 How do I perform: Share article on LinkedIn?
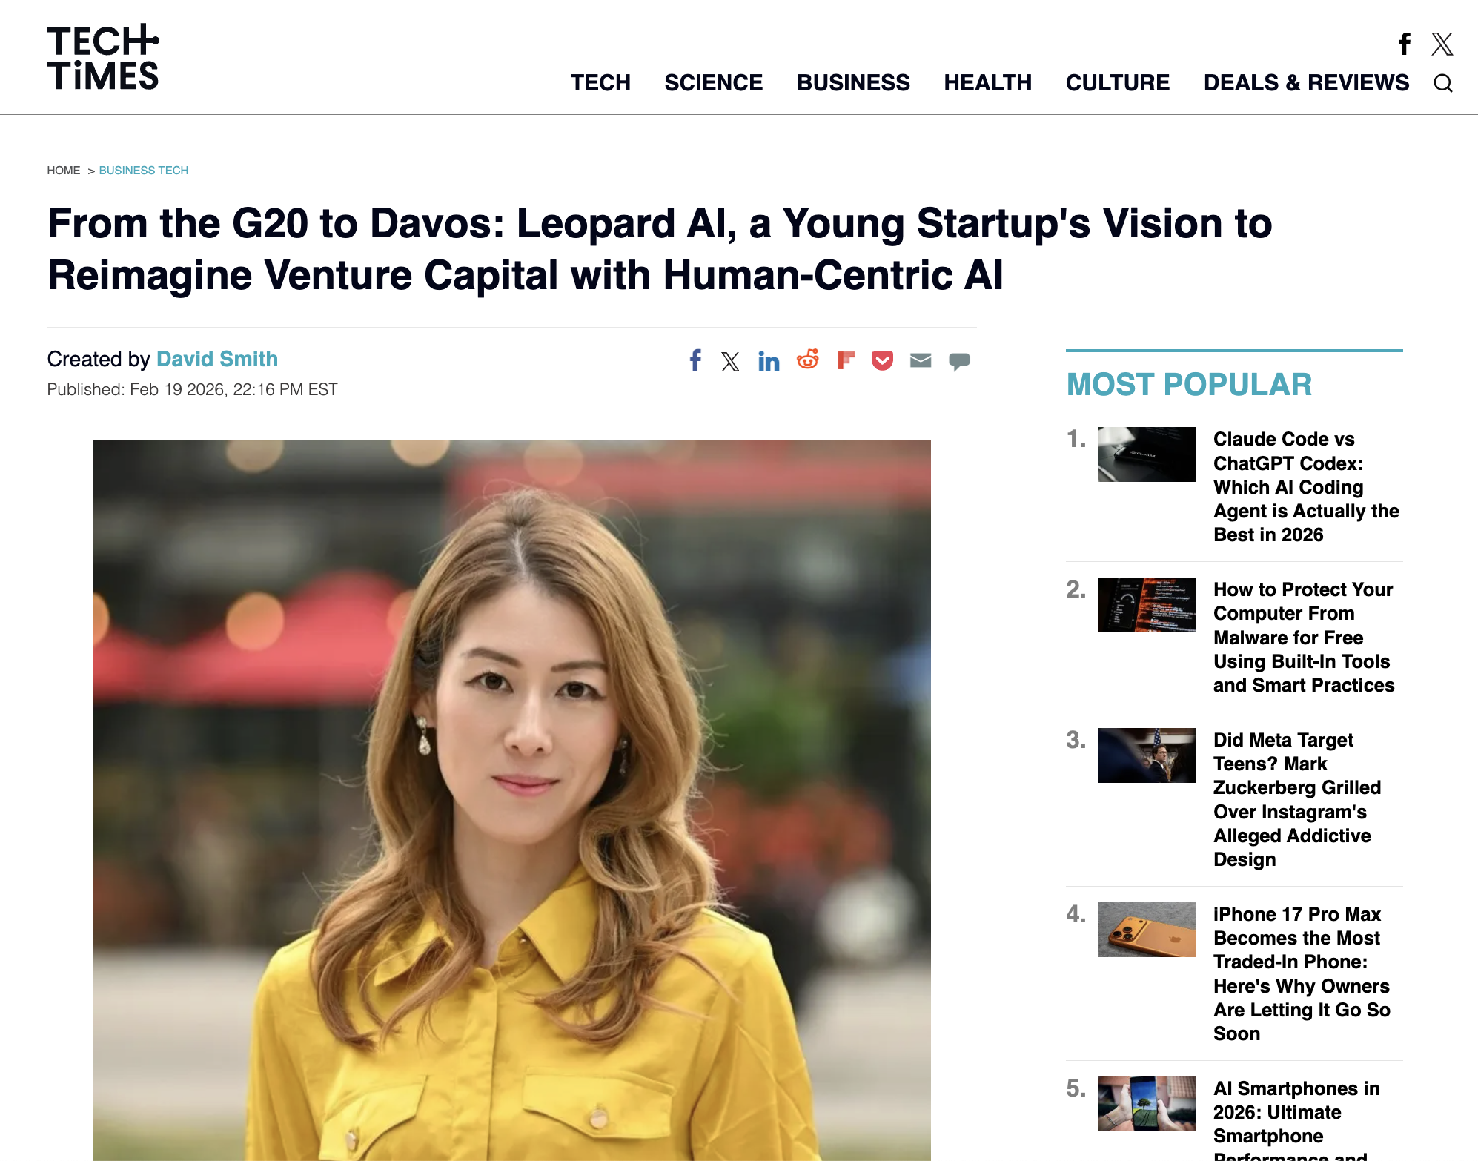(x=769, y=361)
